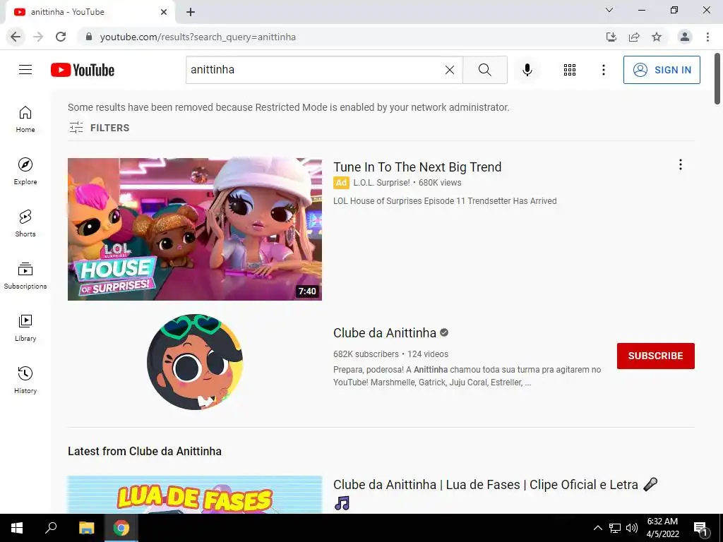Reload the page
Image resolution: width=723 pixels, height=542 pixels.
[x=61, y=37]
